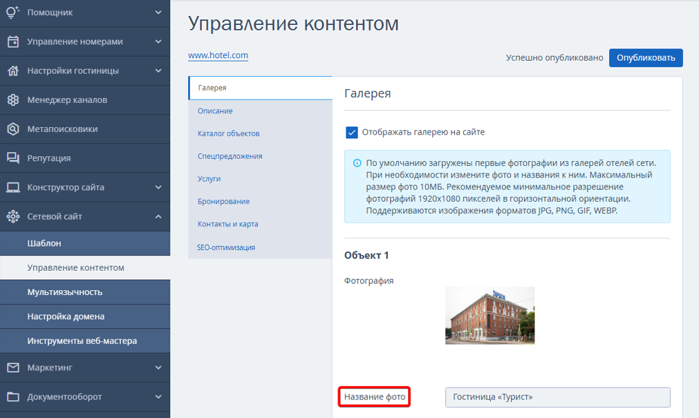Open the SEO-оптимизация tab

(226, 247)
